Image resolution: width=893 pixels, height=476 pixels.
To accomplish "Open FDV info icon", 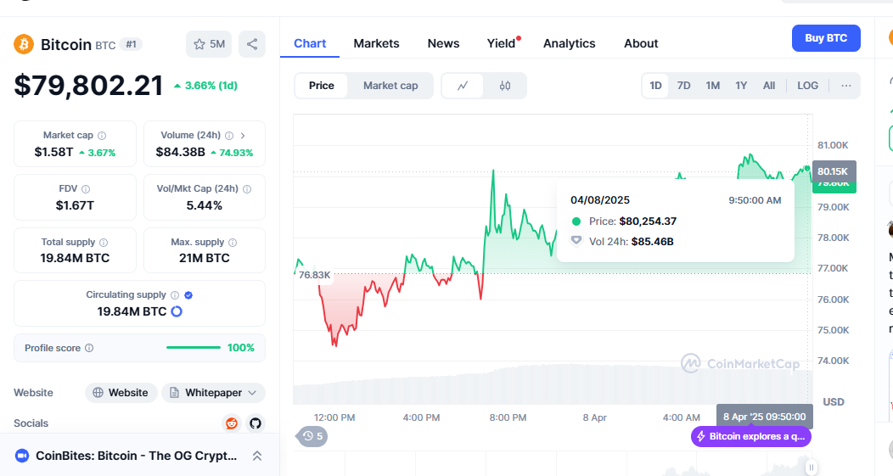I will point(86,189).
